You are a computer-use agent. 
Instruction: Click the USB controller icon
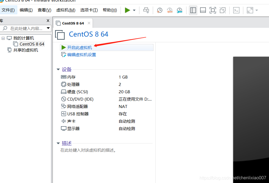tap(64, 114)
